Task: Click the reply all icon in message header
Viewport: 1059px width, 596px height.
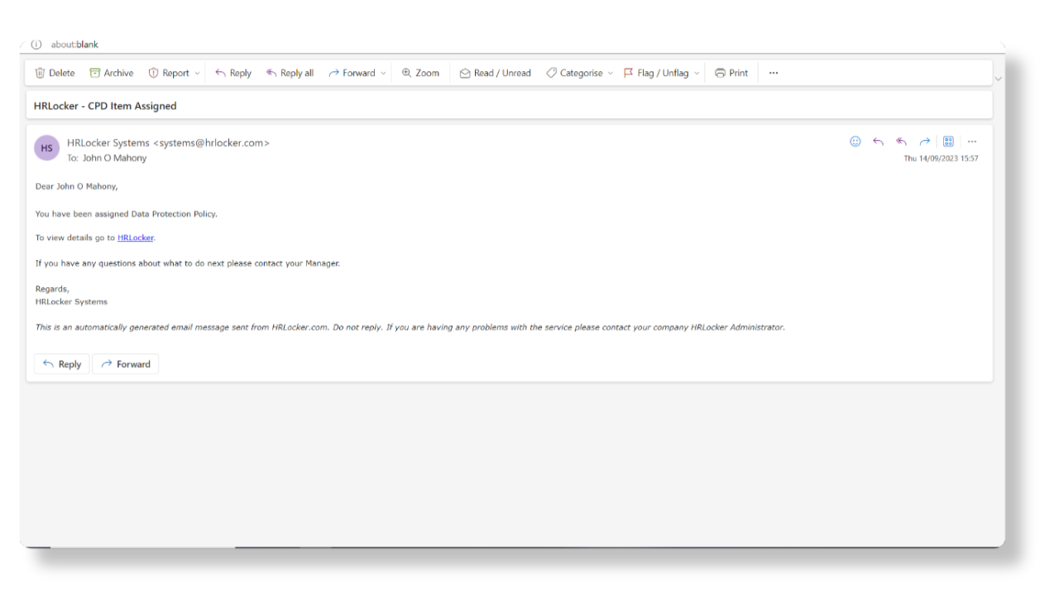Action: (902, 142)
